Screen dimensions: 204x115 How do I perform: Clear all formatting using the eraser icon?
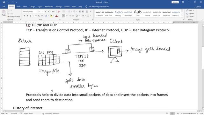[59, 11]
